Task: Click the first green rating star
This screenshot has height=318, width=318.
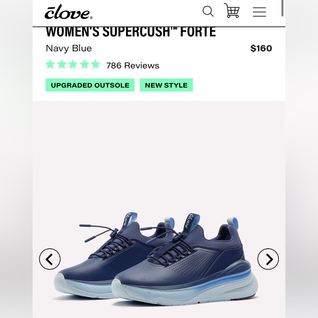Action: click(x=50, y=65)
